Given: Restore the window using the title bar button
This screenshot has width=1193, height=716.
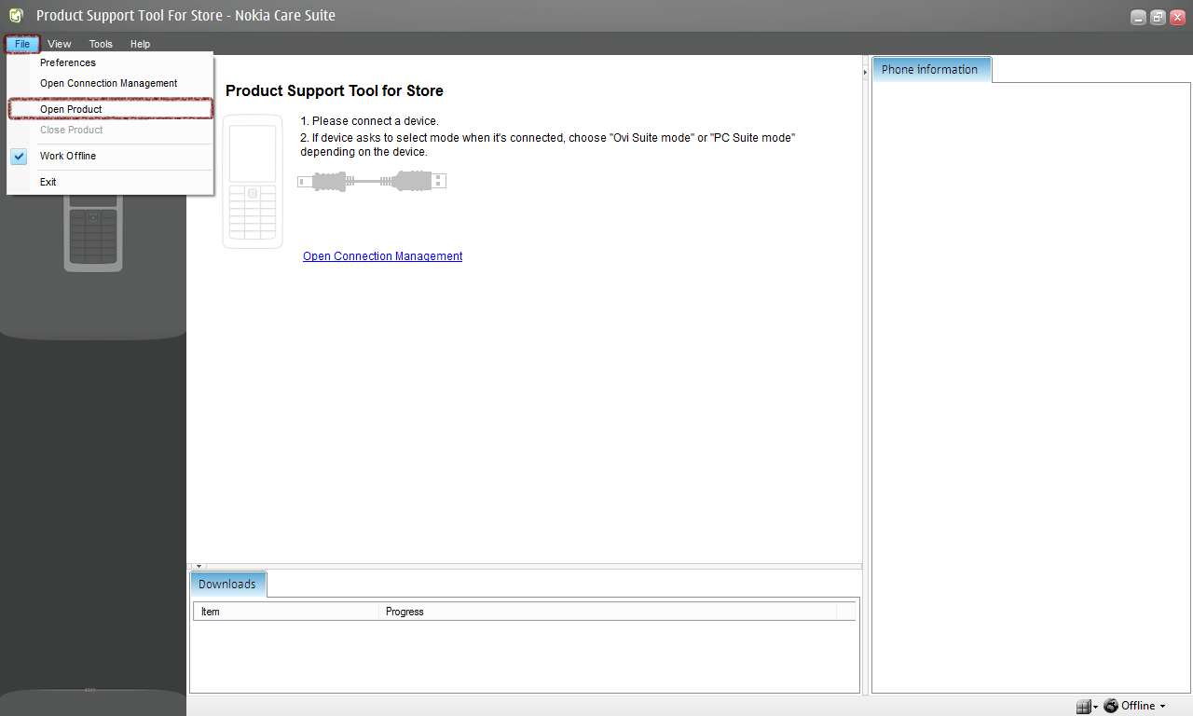Looking at the screenshot, I should coord(1158,17).
